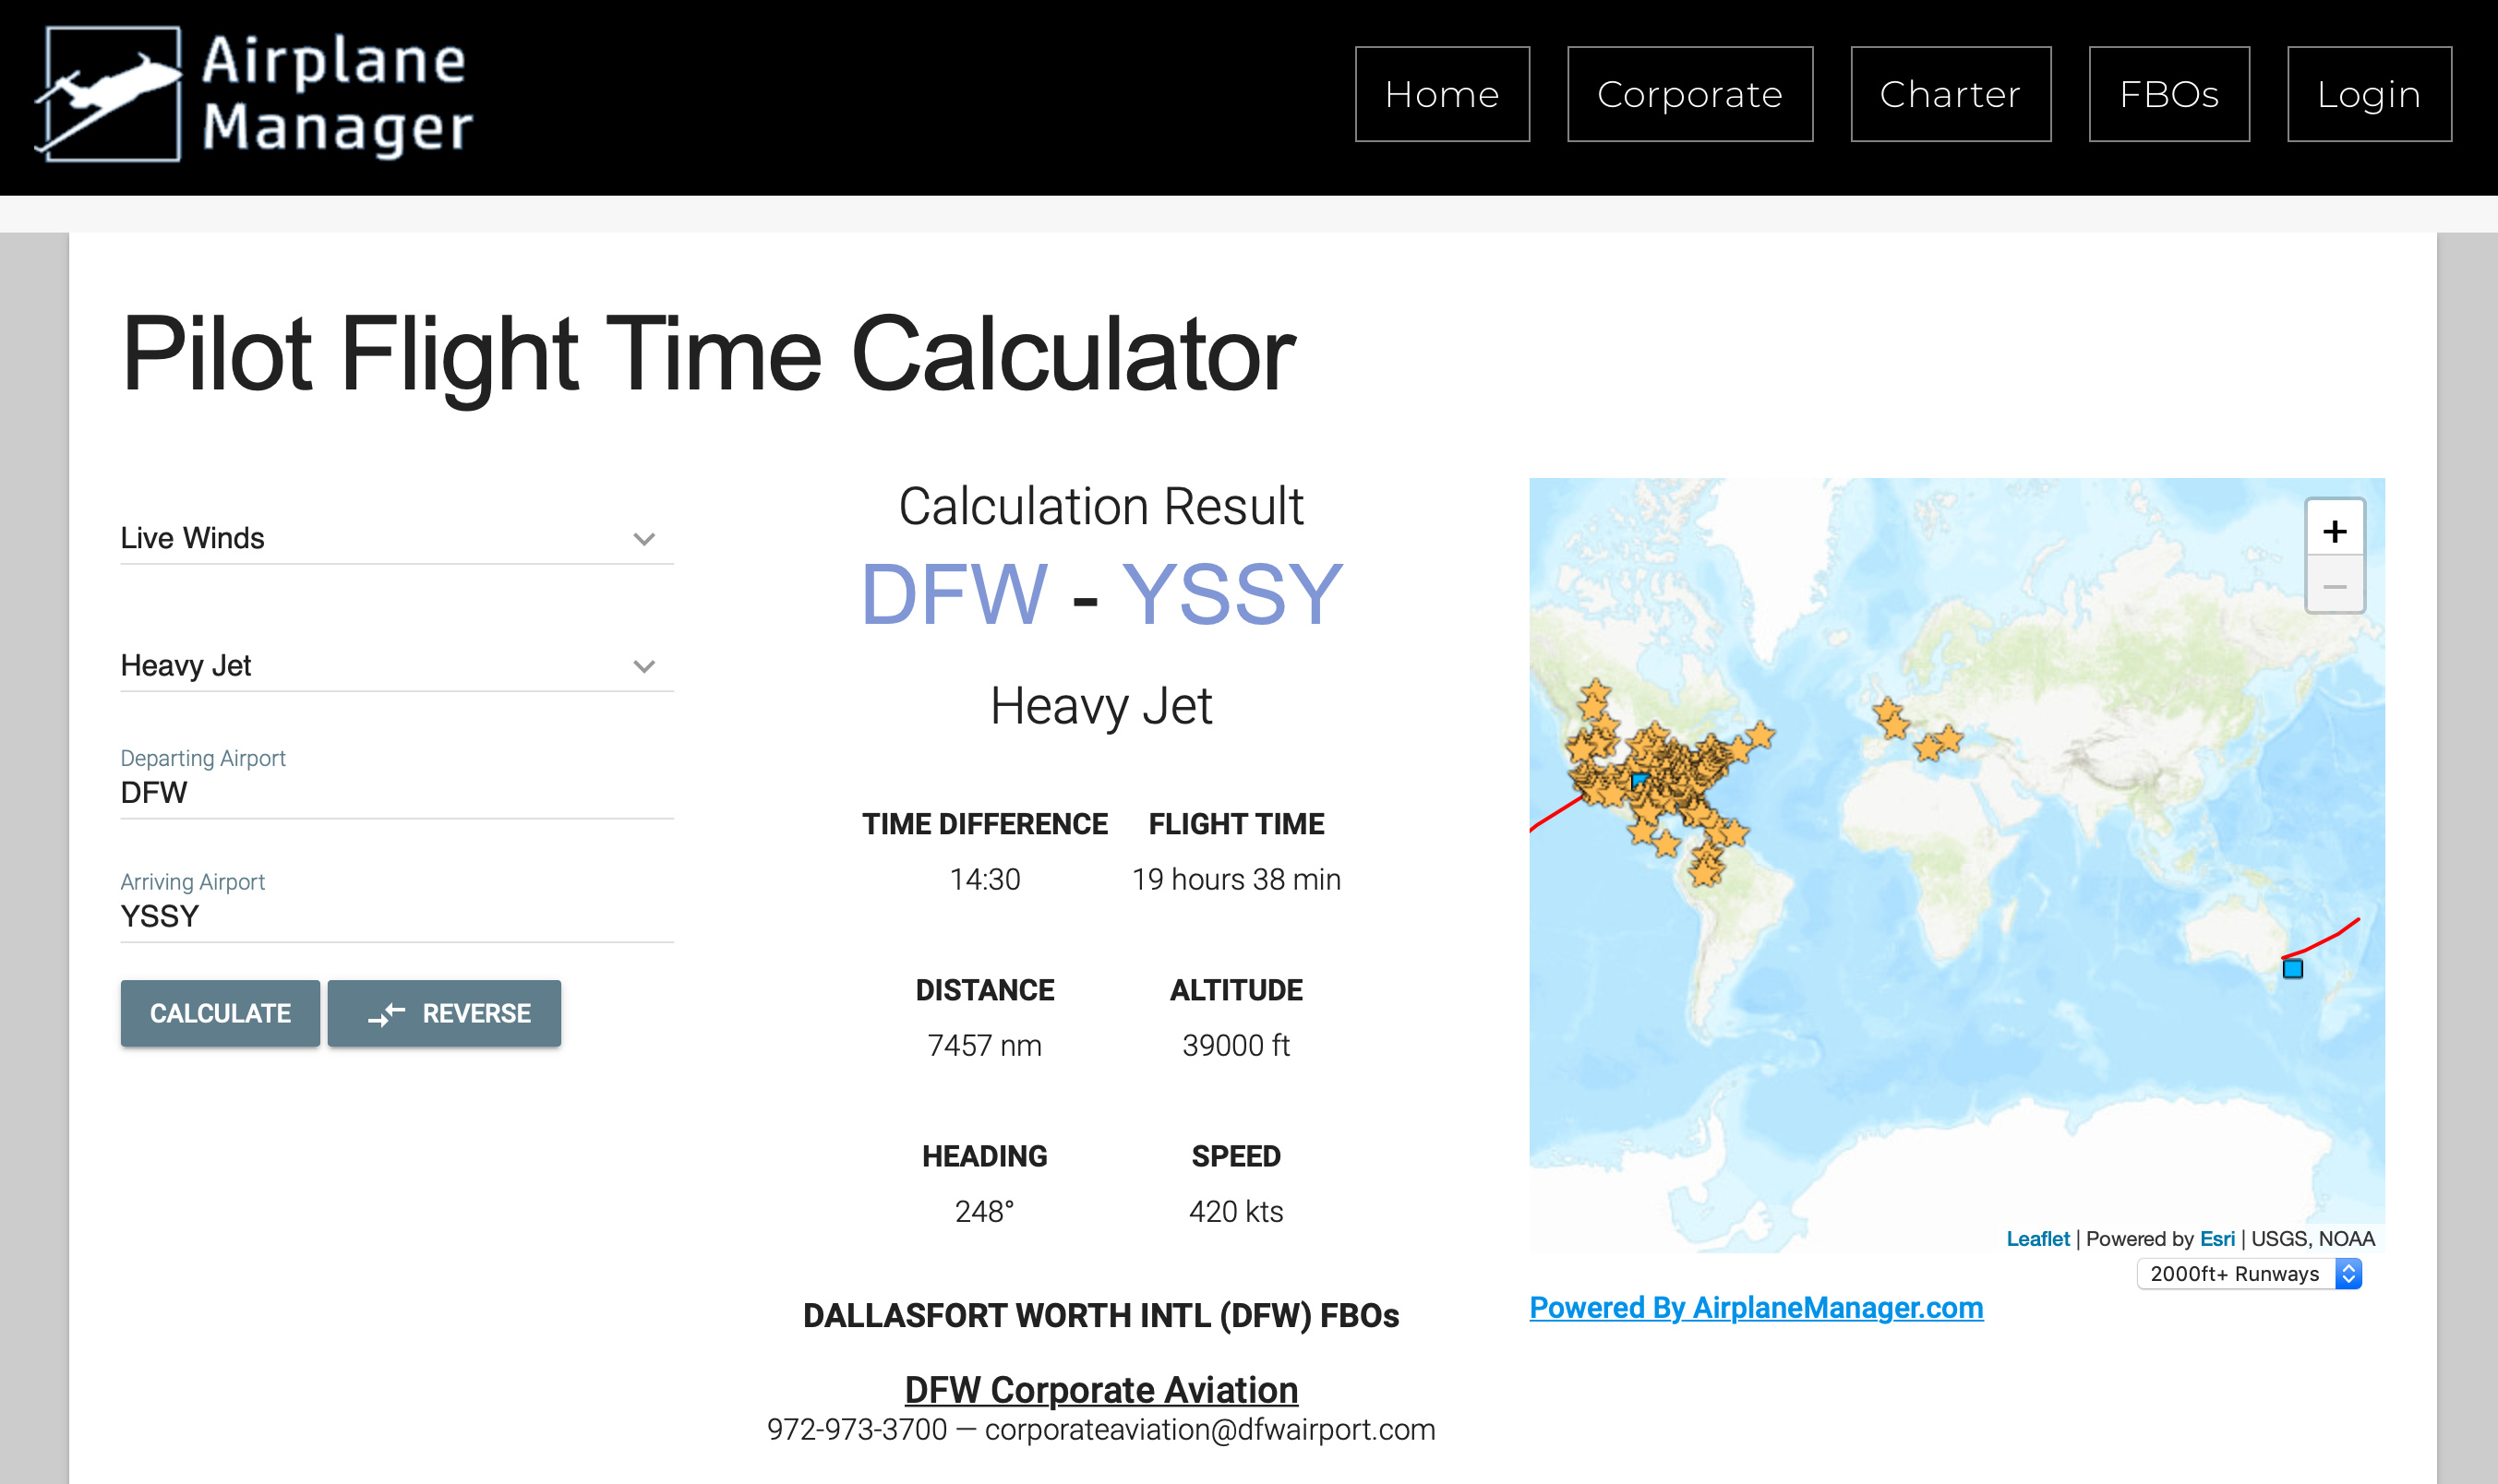Open the Powered By AirplaneManager.com link

tap(1755, 1307)
